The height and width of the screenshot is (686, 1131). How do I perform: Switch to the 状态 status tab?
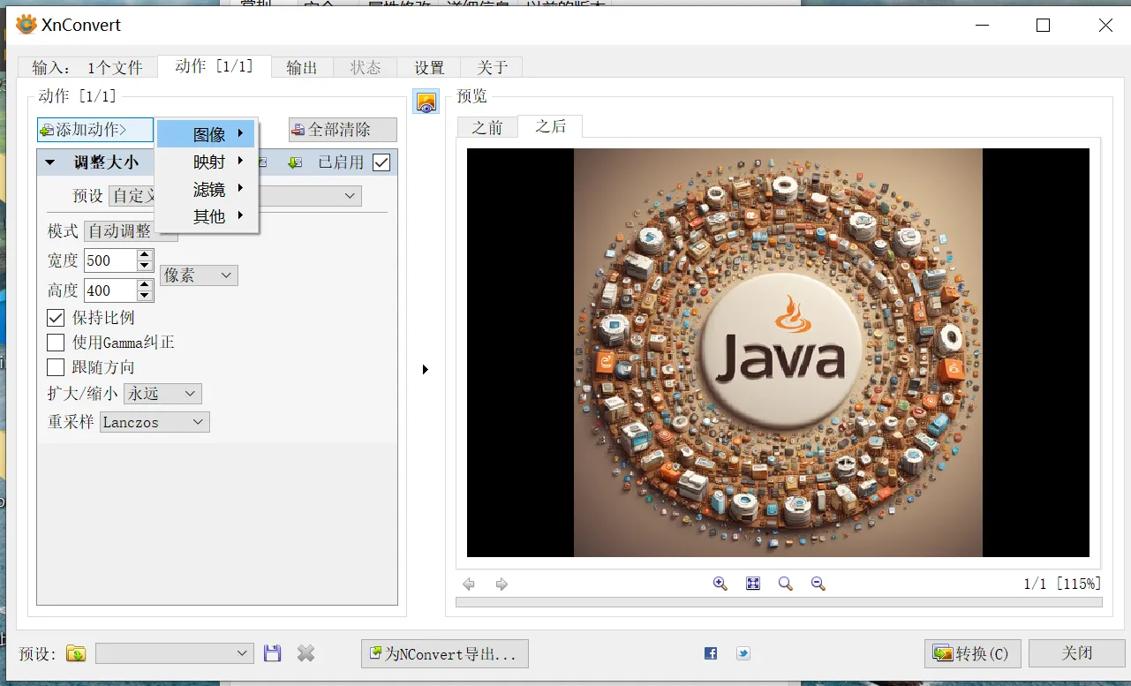pyautogui.click(x=366, y=67)
